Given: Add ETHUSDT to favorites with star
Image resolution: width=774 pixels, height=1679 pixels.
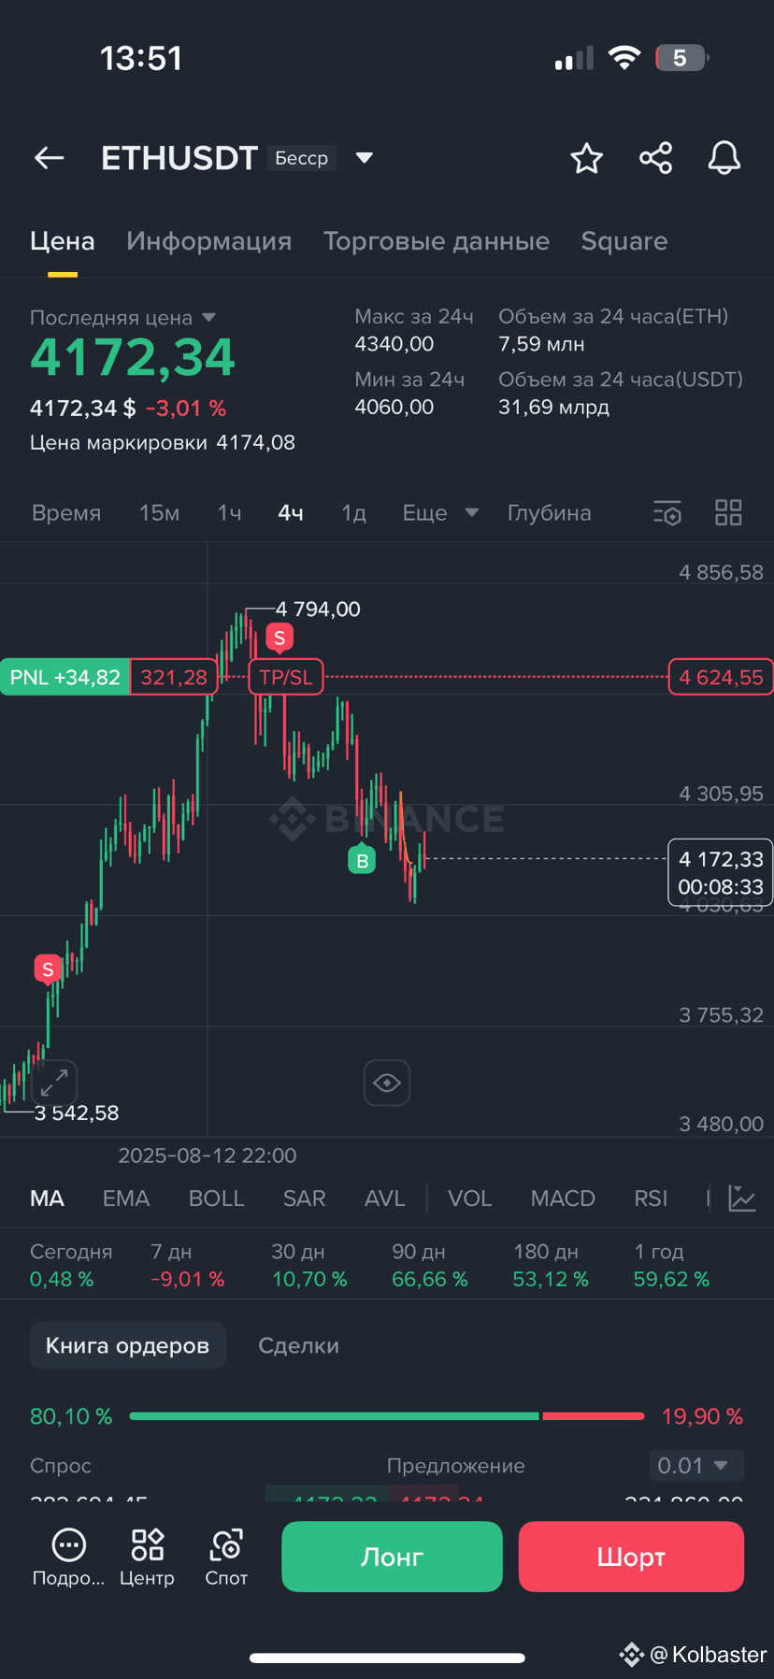Looking at the screenshot, I should 586,158.
